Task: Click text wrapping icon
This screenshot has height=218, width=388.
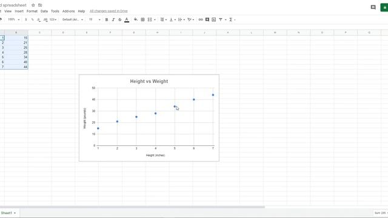Action: tap(180, 19)
